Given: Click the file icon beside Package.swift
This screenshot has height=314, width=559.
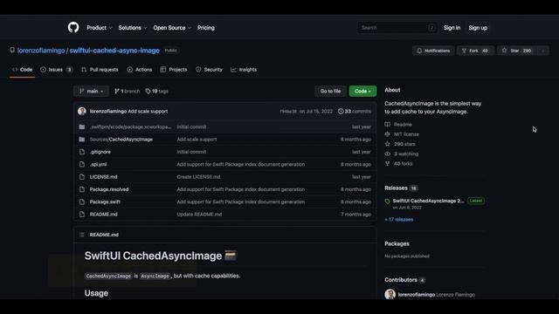Looking at the screenshot, I should tap(82, 201).
